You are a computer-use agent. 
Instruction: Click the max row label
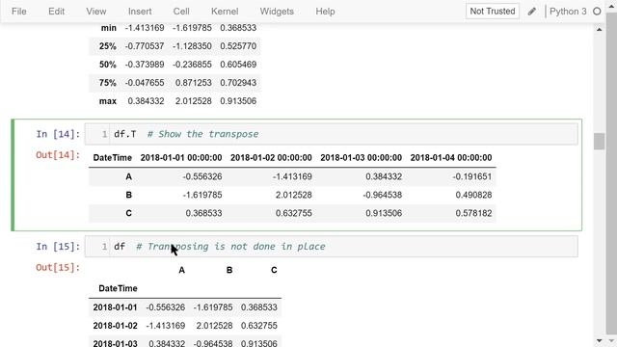point(108,101)
